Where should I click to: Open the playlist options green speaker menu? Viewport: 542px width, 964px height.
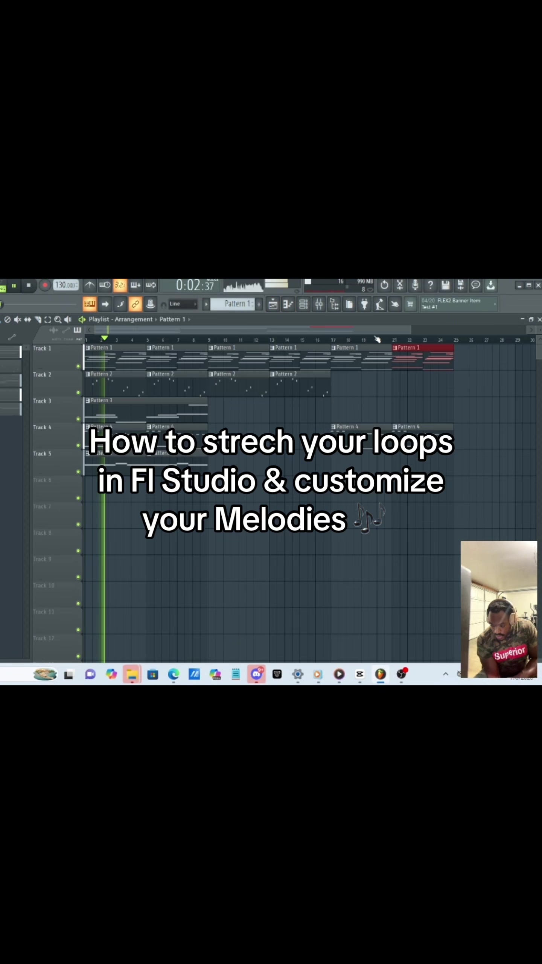coord(82,320)
